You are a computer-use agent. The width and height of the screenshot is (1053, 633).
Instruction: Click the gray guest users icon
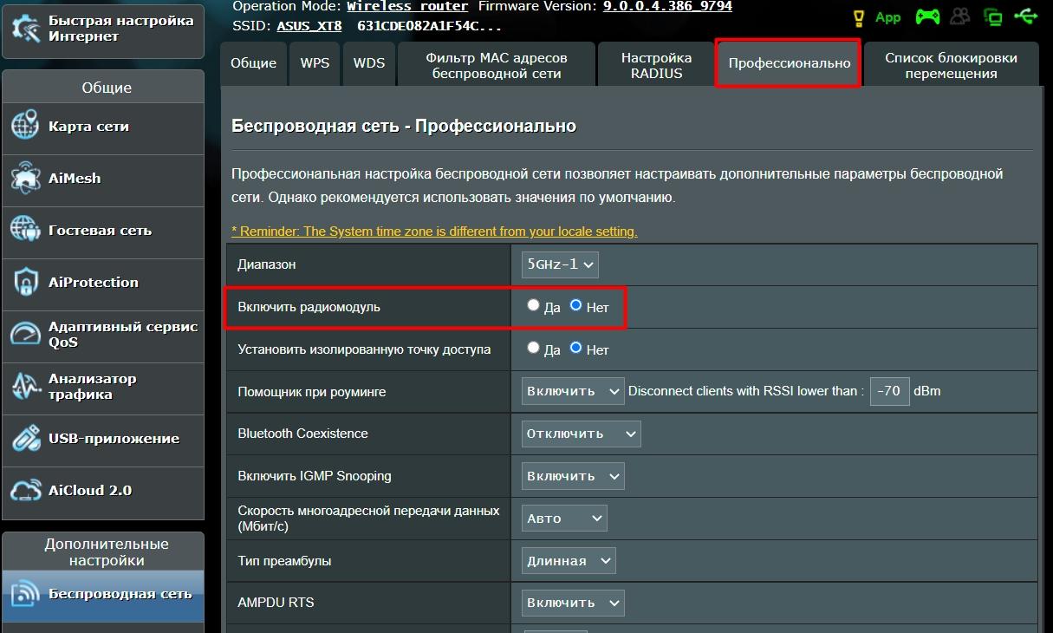tap(960, 16)
